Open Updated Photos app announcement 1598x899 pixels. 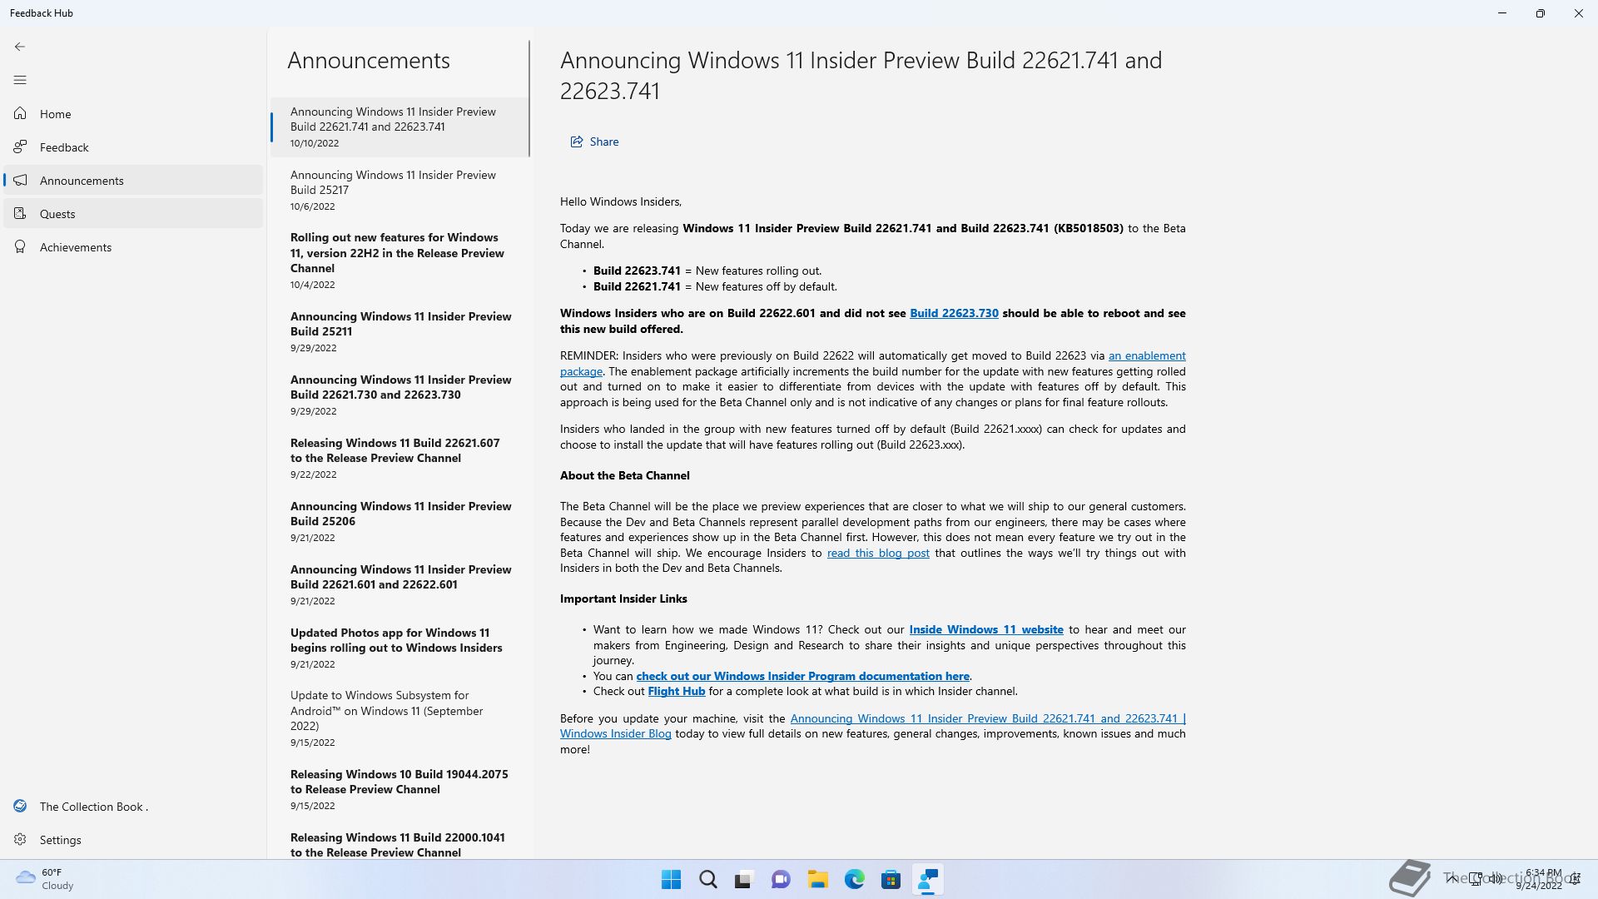399,648
